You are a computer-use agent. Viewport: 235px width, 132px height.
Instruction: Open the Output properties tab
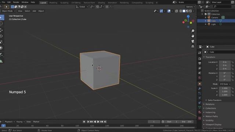tap(200, 63)
